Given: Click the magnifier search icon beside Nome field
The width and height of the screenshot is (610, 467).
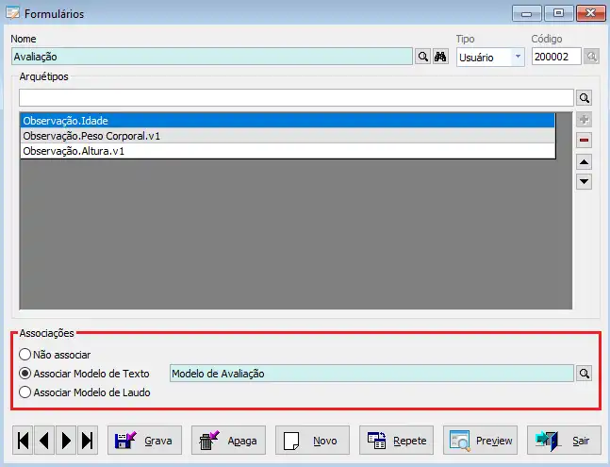Looking at the screenshot, I should point(423,57).
